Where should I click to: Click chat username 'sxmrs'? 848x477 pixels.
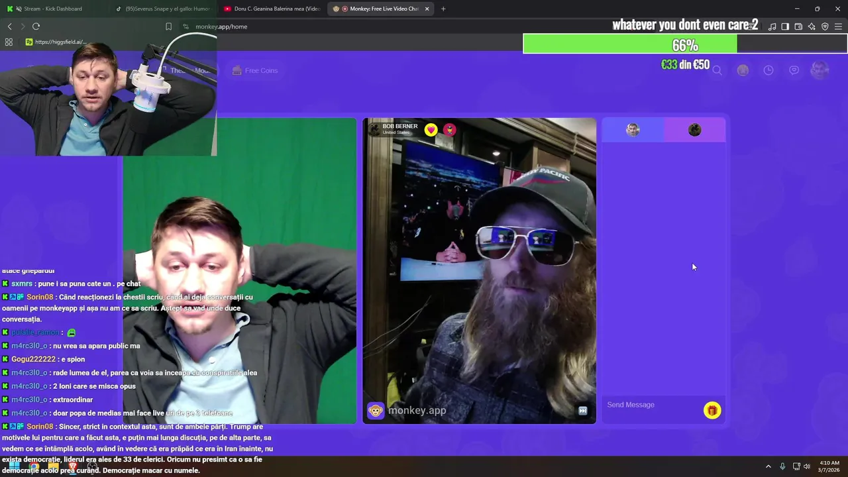click(x=22, y=284)
